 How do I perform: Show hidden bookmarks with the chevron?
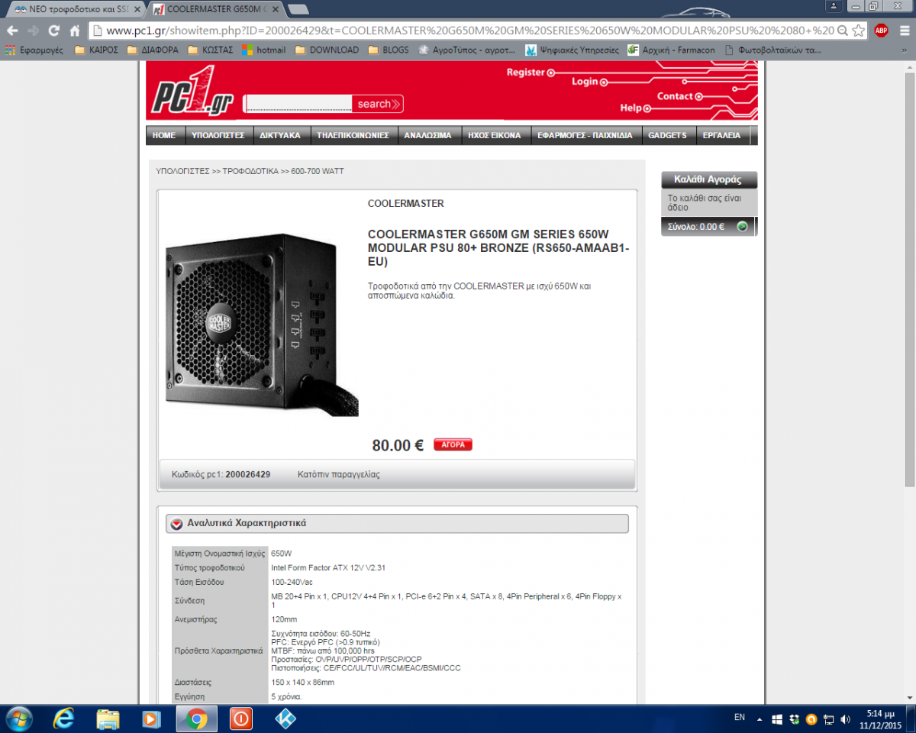pyautogui.click(x=905, y=50)
